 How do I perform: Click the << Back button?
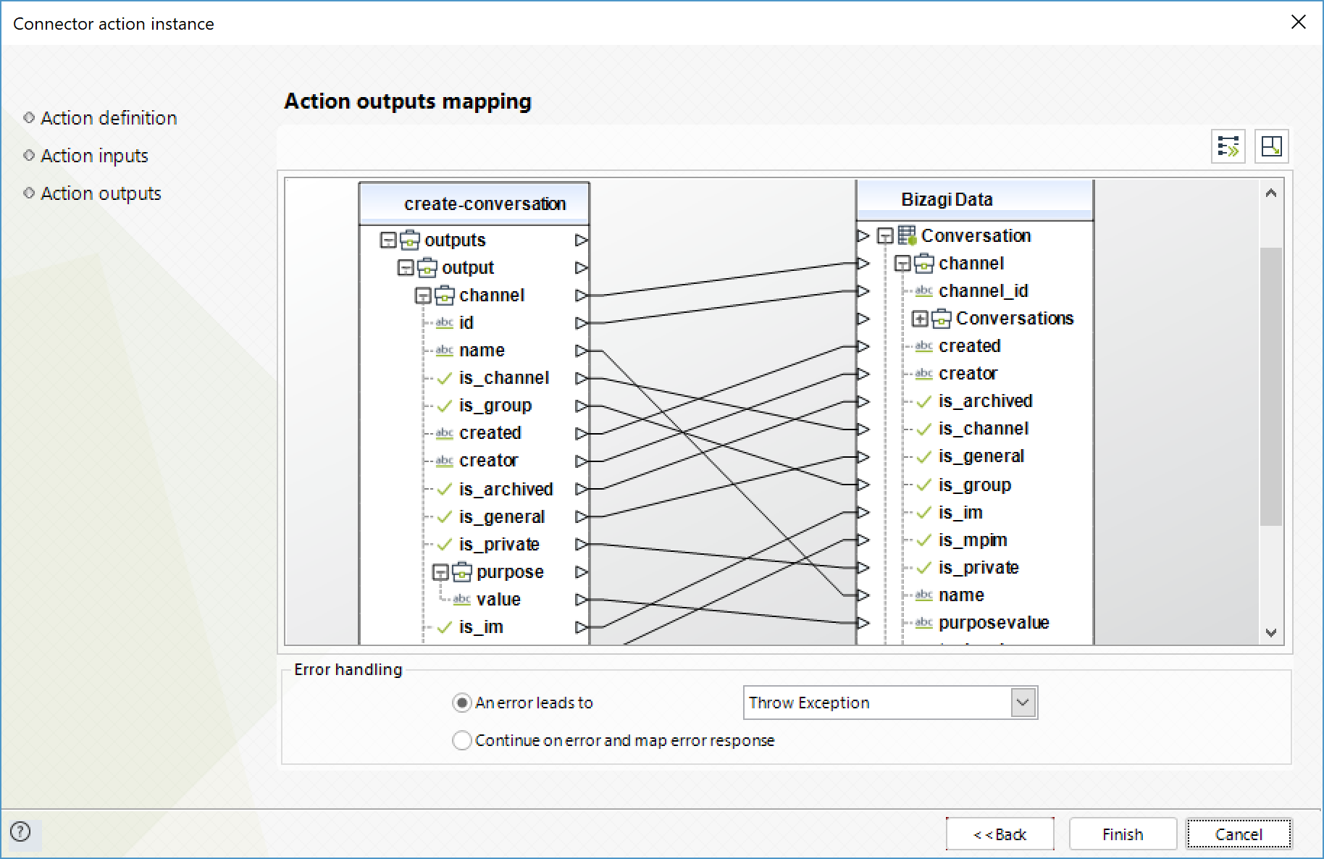coord(1000,834)
